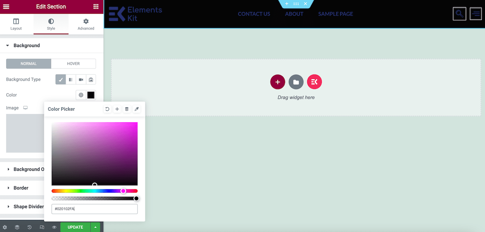Select the Normal background state
Viewport: 485px width, 232px height.
click(28, 64)
